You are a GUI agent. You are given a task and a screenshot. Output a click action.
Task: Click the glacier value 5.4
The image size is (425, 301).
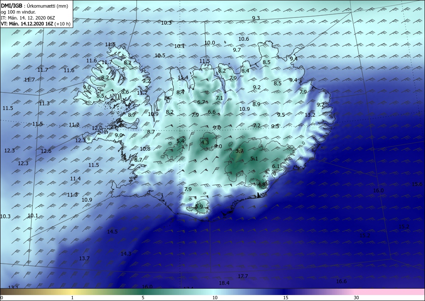coord(180,141)
